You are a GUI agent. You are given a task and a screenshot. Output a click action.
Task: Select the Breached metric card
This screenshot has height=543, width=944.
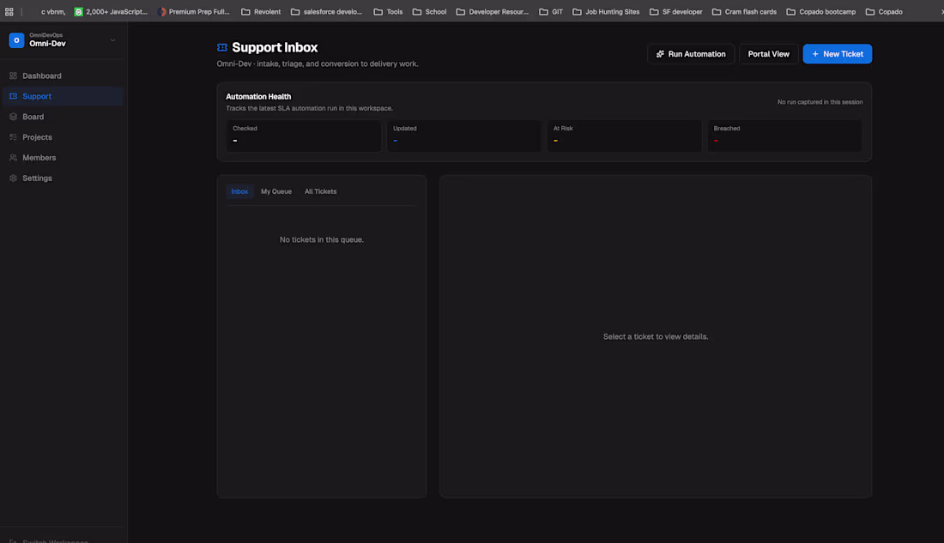[785, 136]
